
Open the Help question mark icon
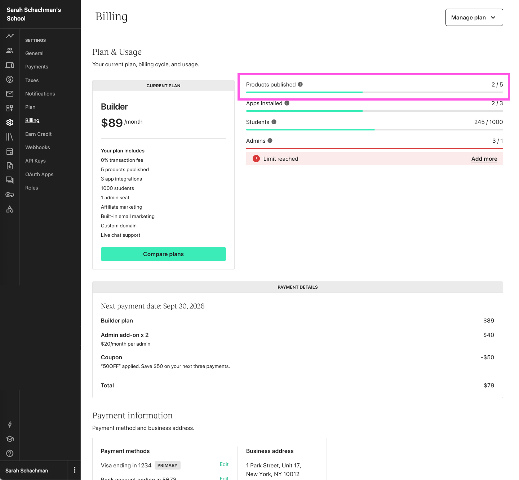10,453
